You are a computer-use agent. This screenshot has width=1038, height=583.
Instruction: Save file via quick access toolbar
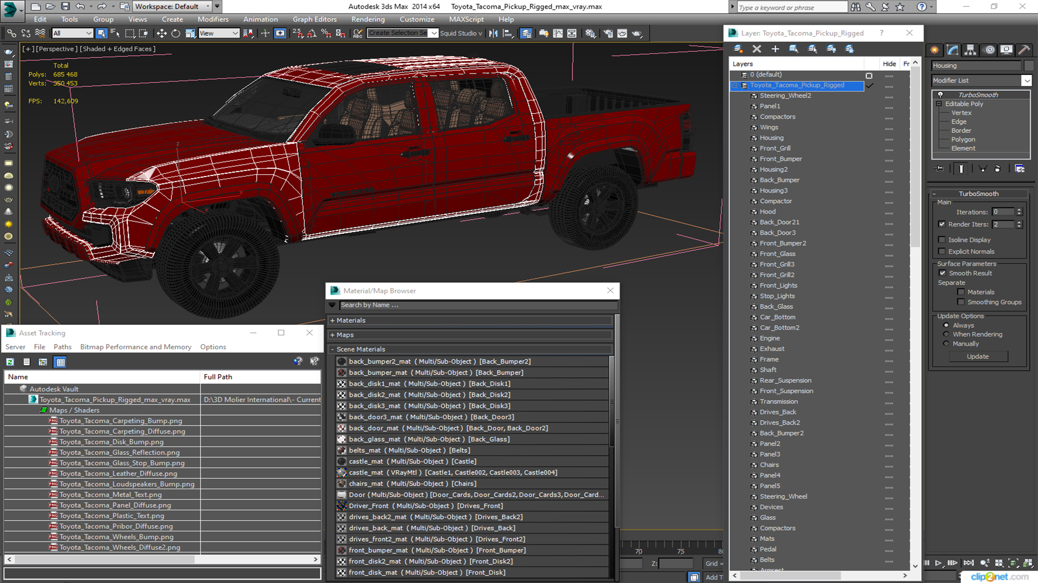[65, 6]
